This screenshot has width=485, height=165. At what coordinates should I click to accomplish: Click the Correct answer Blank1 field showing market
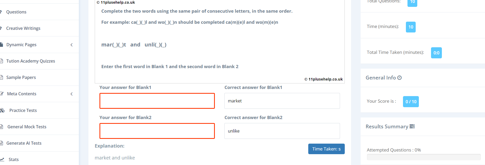point(282,101)
